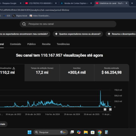The width and height of the screenshot is (136, 136).
Task: Open the Calculator app from the taskbar
Action: click(106, 132)
